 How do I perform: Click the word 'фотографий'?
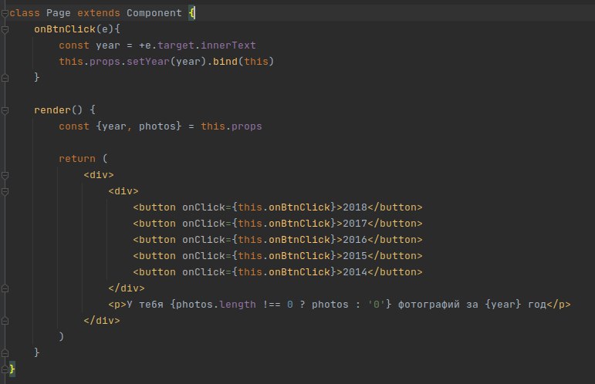coord(429,305)
